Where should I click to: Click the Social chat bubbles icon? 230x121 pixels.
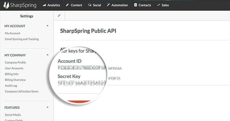[89, 5]
